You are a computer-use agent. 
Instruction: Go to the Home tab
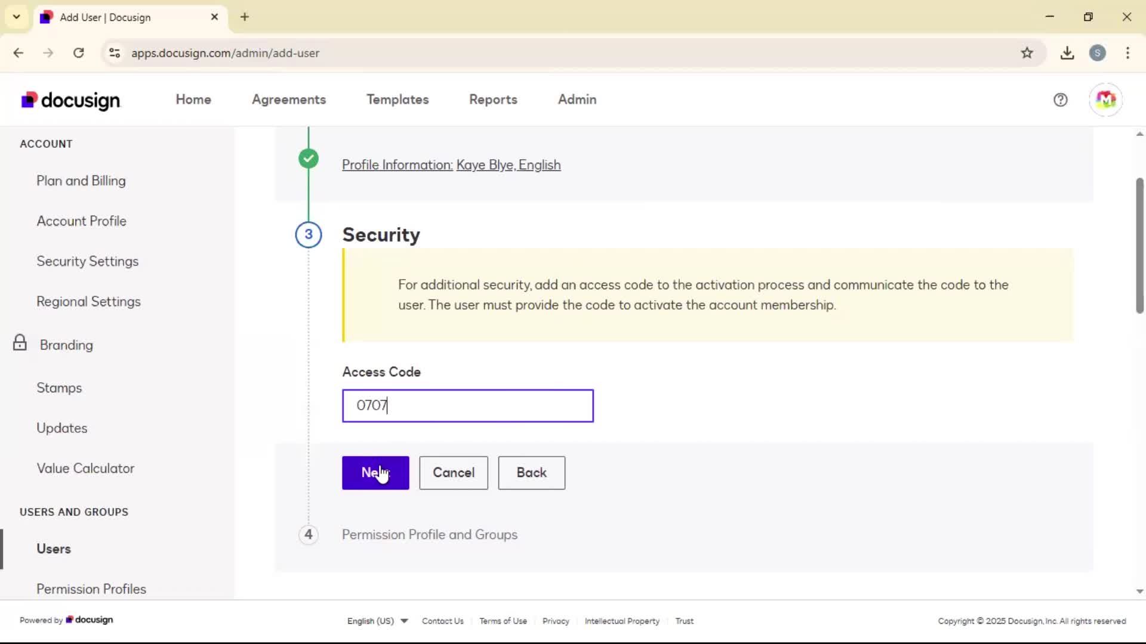tap(193, 100)
